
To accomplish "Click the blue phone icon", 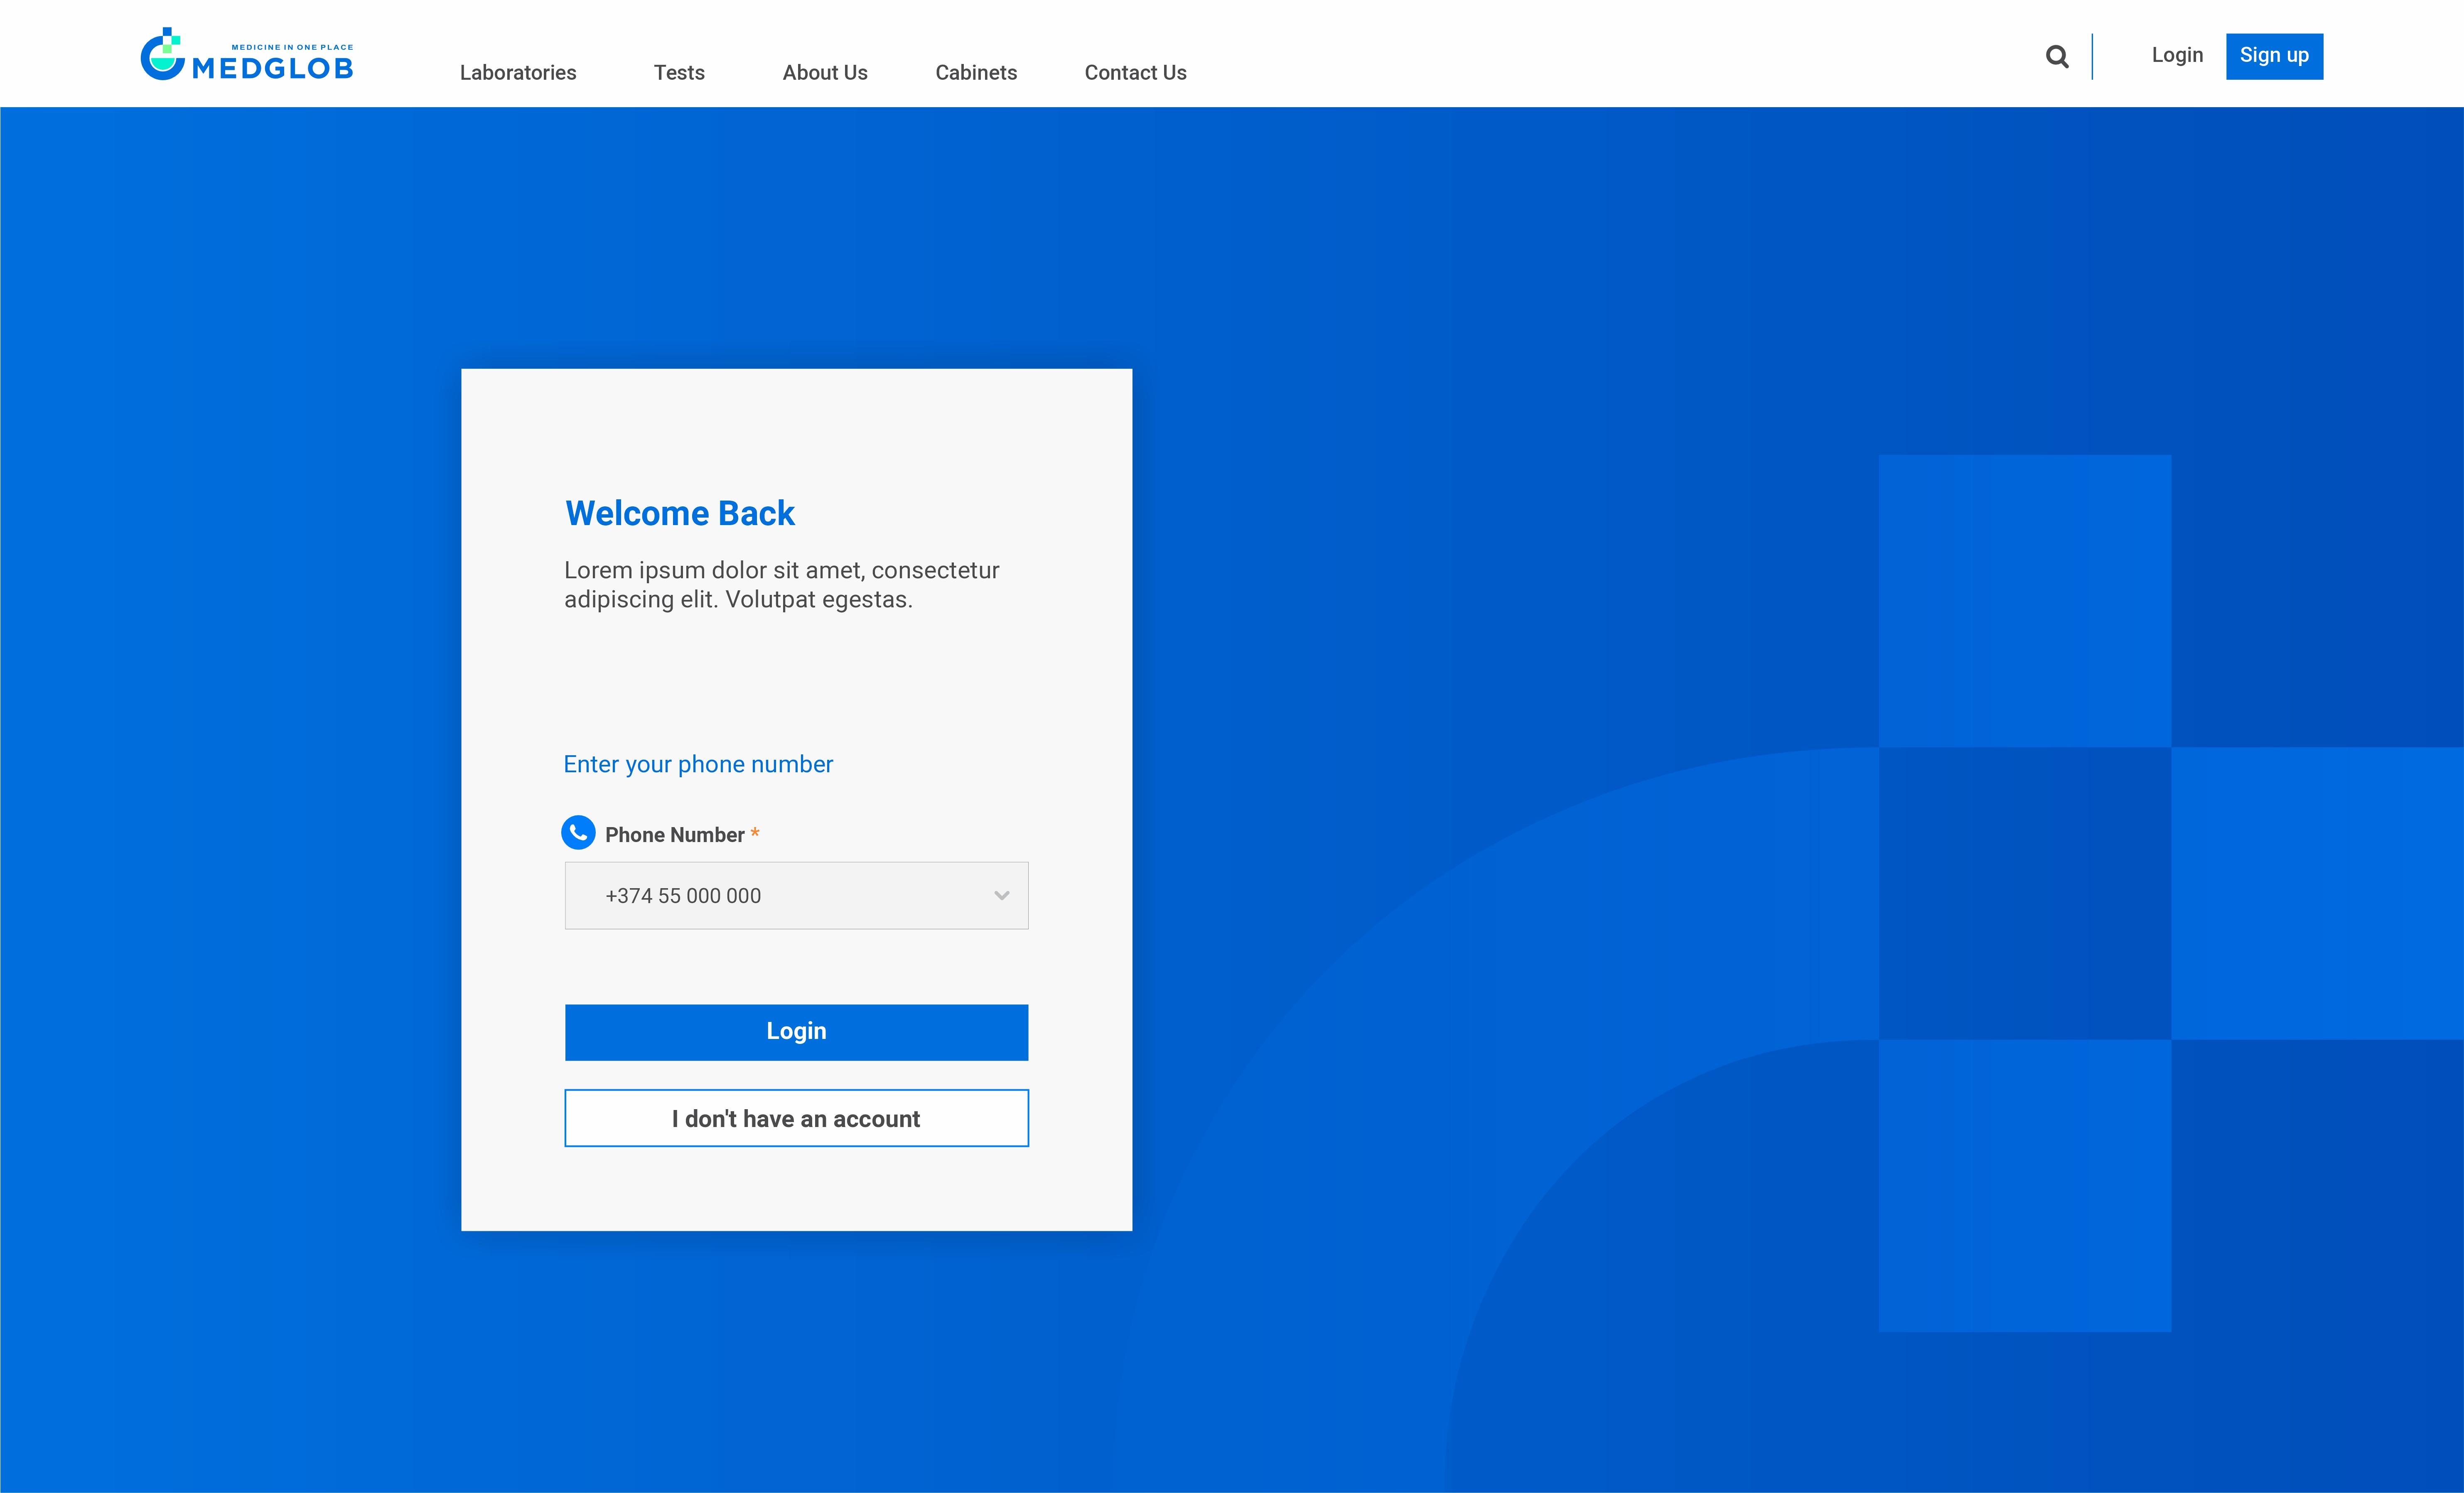I will 578,832.
